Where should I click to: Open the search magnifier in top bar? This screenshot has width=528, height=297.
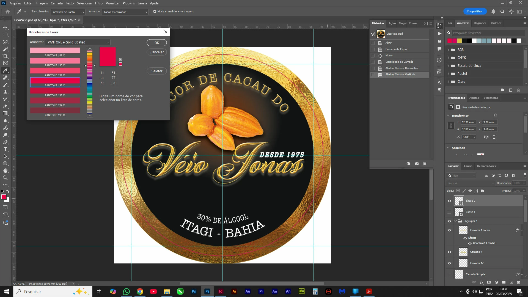pyautogui.click(x=502, y=12)
